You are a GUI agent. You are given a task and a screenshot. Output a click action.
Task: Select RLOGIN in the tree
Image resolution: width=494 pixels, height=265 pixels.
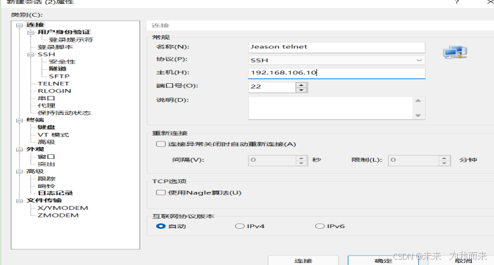(x=54, y=91)
